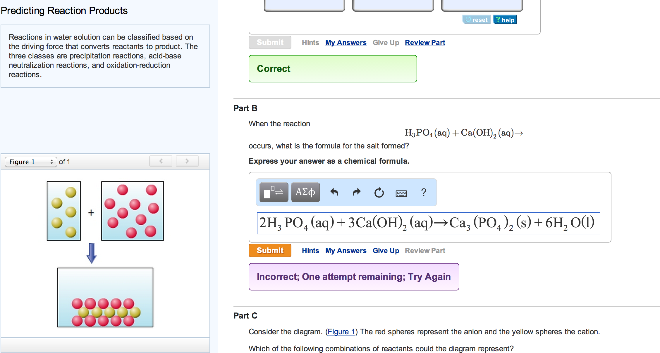Click the Incorrect; One attempt remaining message
Viewport: 660px width, 353px height.
point(354,277)
